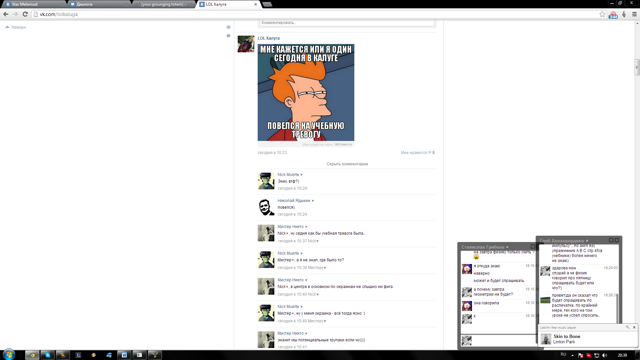Click the Skin to Bone track title
Viewport: 640px width, 360px height.
click(567, 336)
